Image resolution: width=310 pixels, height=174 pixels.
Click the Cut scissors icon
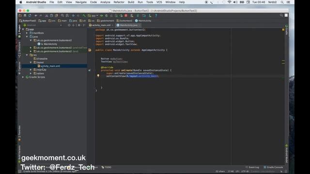(x=46, y=15)
